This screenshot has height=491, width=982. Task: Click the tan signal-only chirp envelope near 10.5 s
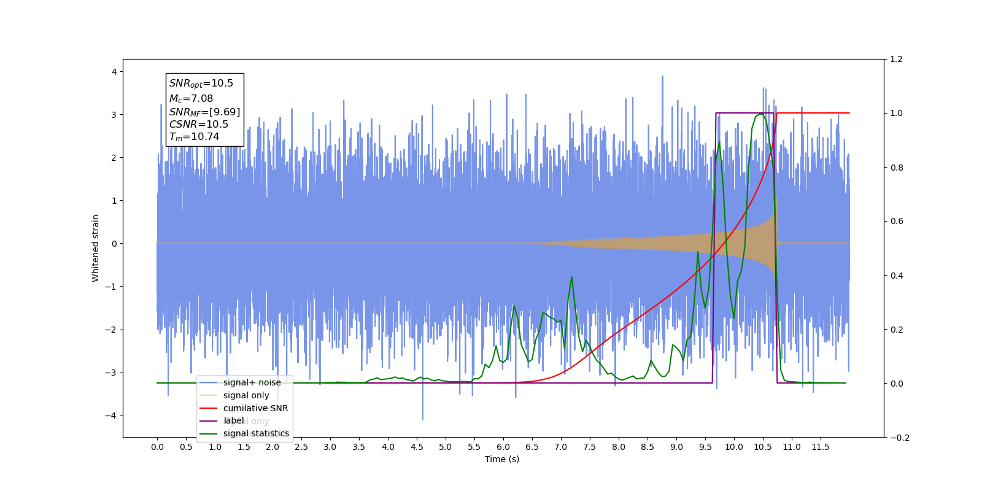pyautogui.click(x=763, y=244)
